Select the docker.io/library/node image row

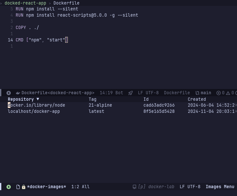(37, 105)
